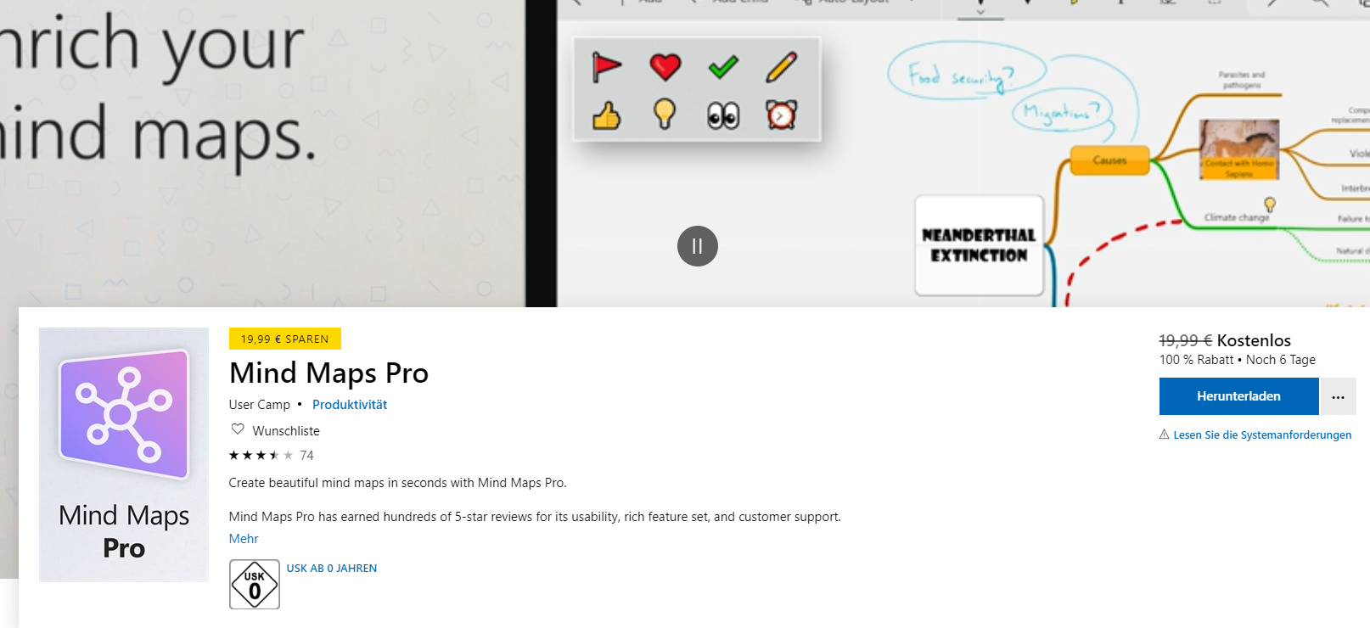The image size is (1370, 628).
Task: Expand description with Mehr
Action: [244, 539]
